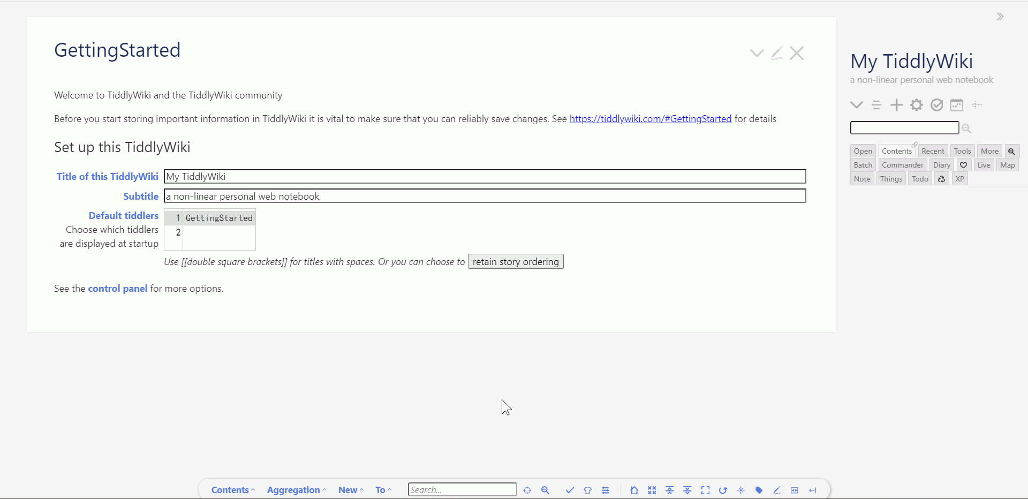Collapse sidebar with double chevron icon

(1000, 17)
